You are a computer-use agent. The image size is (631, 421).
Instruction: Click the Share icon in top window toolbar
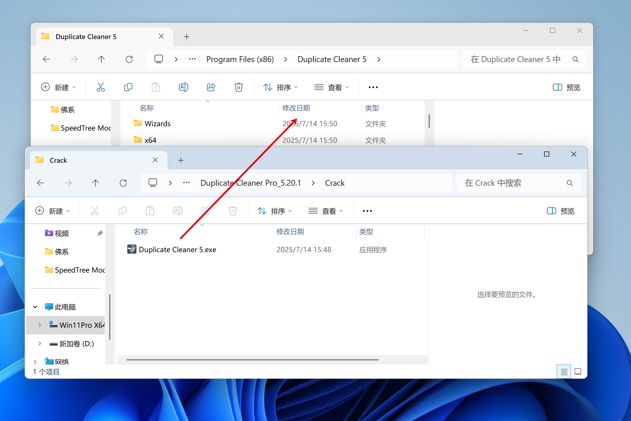[x=211, y=87]
